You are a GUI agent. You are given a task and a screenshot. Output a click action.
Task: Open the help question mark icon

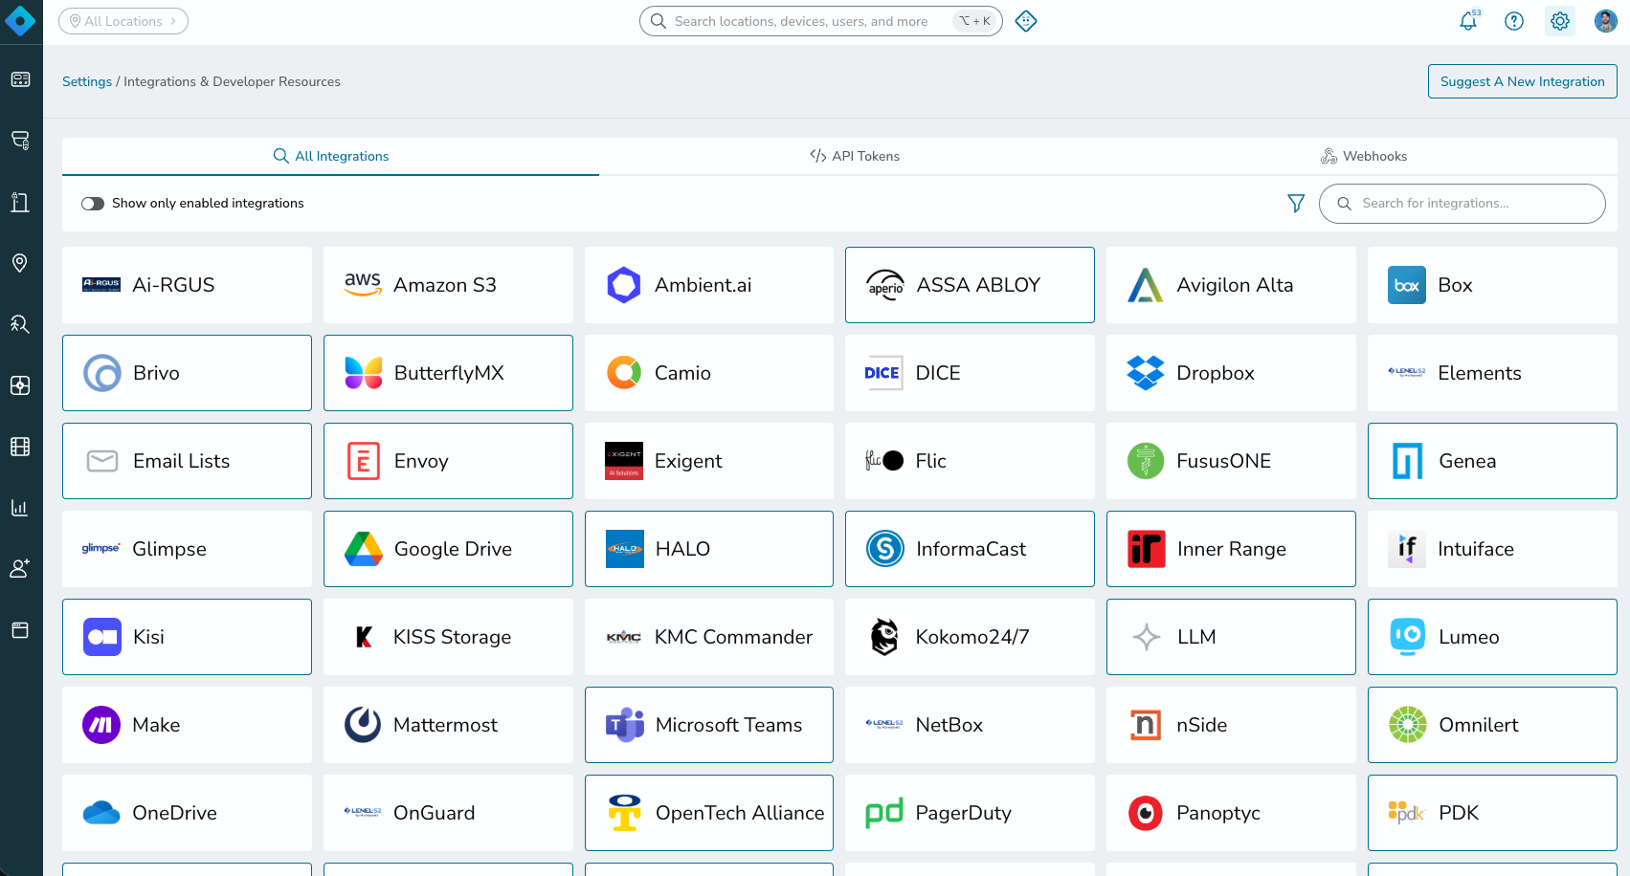pos(1514,21)
